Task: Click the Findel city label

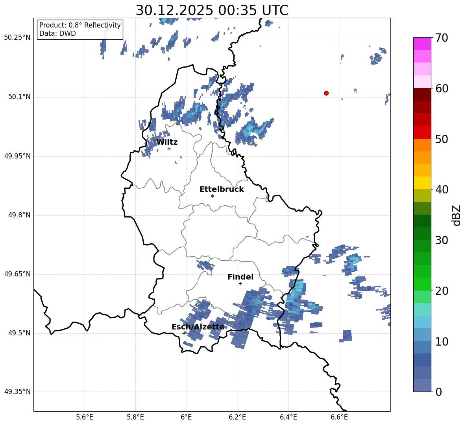Action: click(240, 277)
